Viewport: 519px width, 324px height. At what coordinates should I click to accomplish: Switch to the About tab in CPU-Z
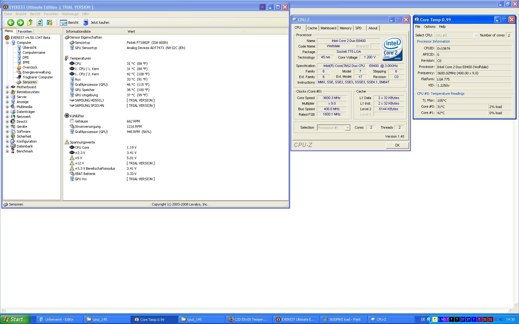click(x=373, y=28)
